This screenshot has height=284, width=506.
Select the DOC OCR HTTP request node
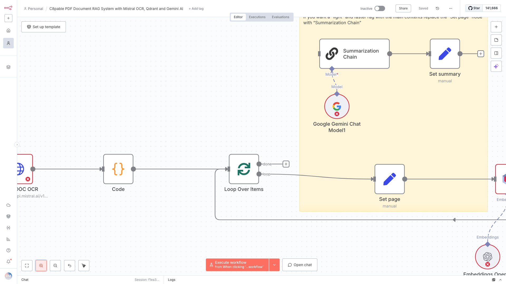pyautogui.click(x=25, y=169)
